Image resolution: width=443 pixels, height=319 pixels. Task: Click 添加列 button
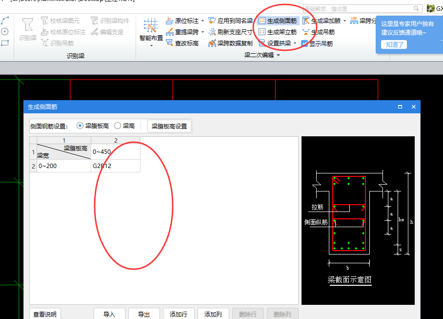point(213,314)
